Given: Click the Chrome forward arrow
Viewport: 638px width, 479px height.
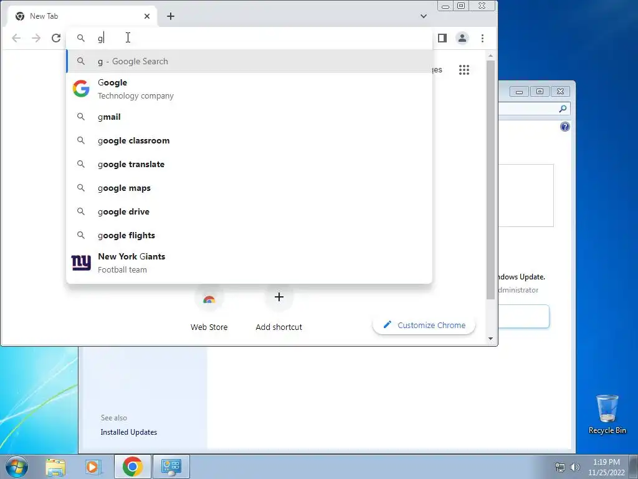Looking at the screenshot, I should (36, 38).
